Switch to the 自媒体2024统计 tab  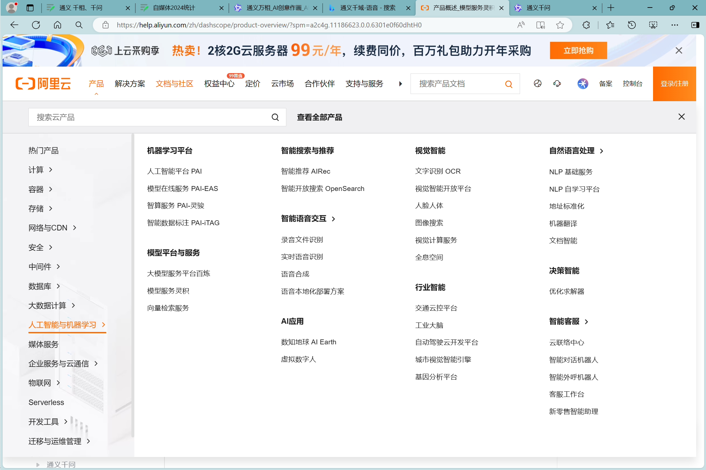pos(182,8)
